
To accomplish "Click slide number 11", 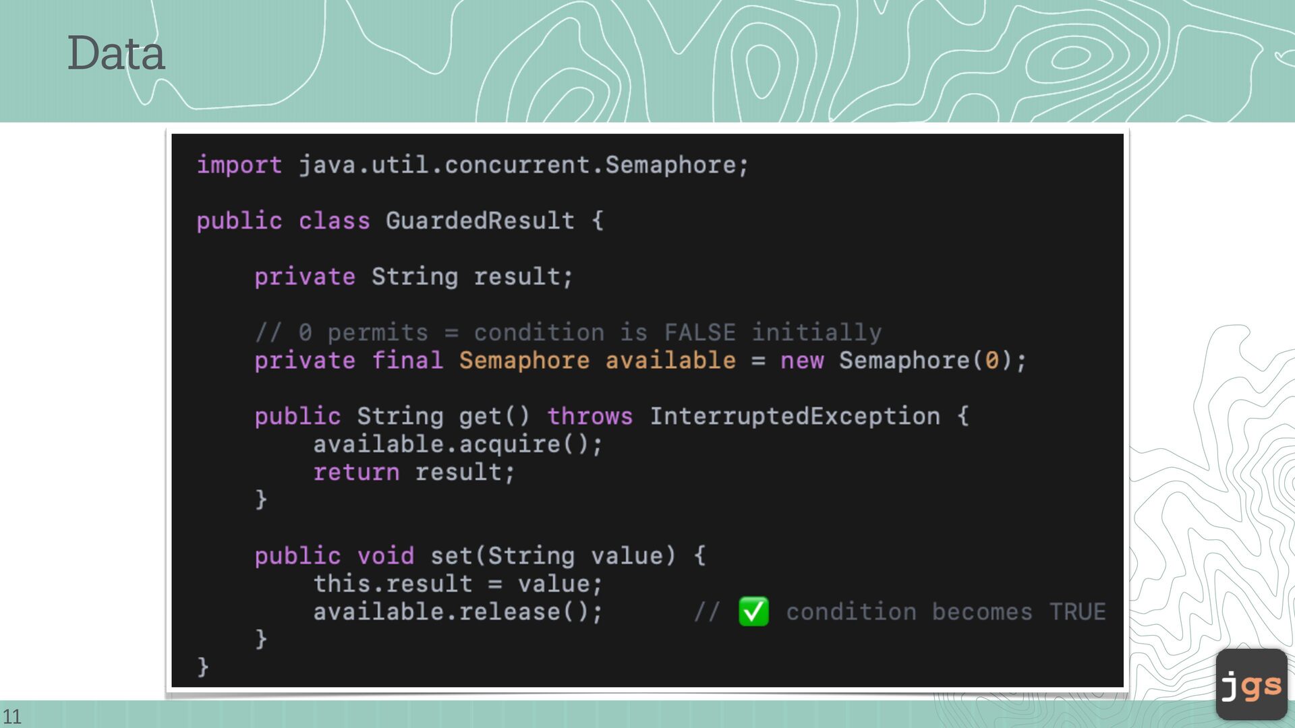I will point(11,716).
